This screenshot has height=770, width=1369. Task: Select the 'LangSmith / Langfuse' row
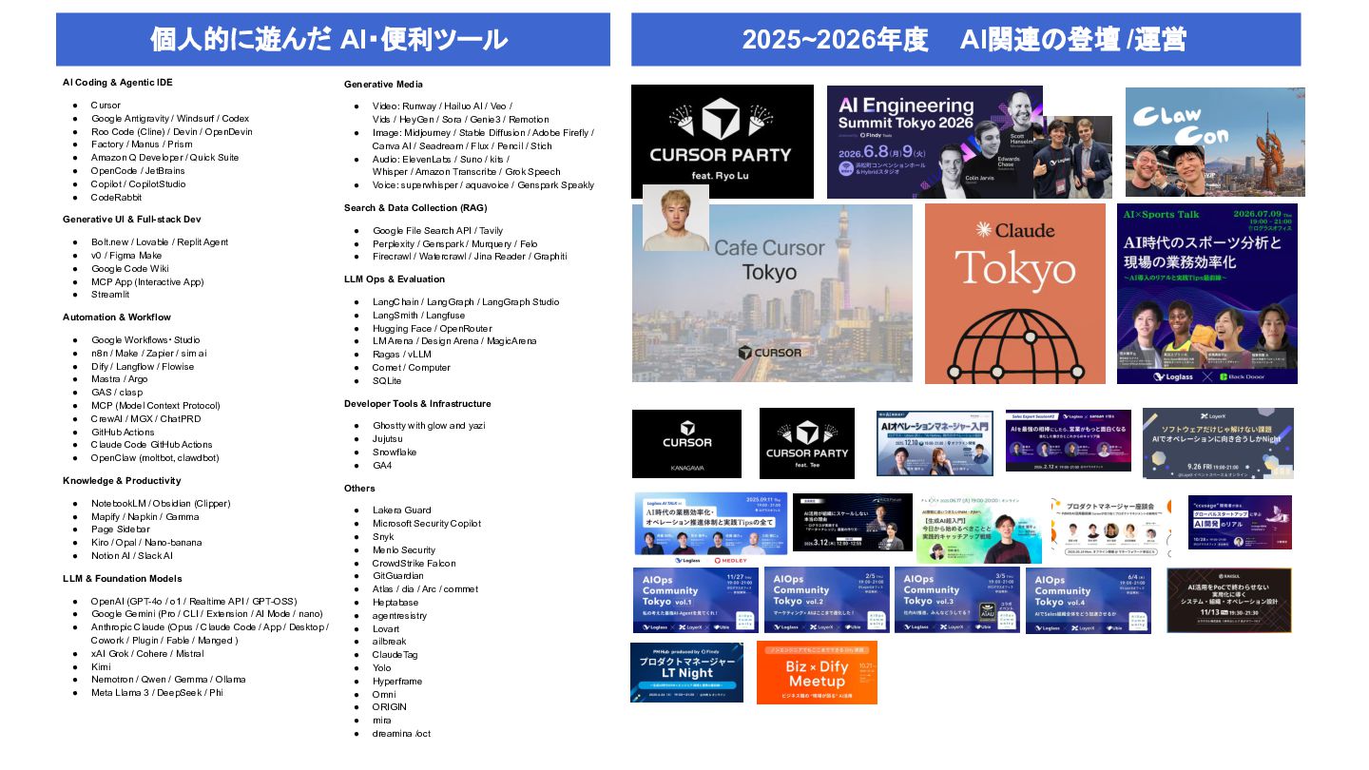pyautogui.click(x=419, y=316)
